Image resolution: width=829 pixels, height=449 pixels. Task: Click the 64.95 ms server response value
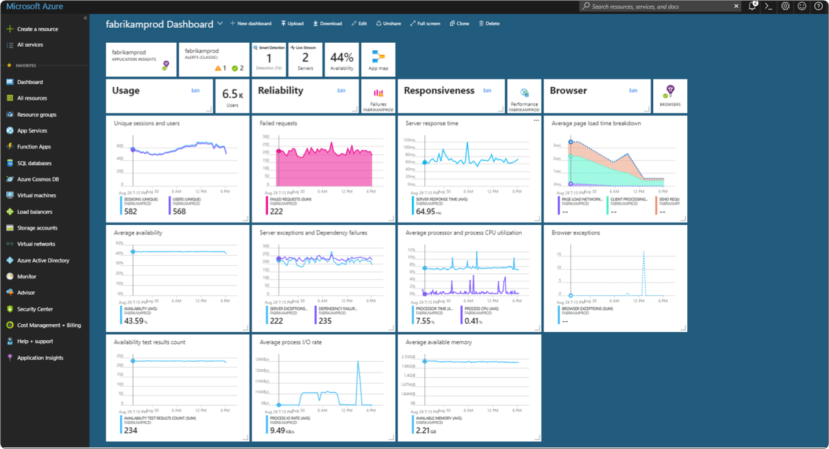[x=429, y=211]
